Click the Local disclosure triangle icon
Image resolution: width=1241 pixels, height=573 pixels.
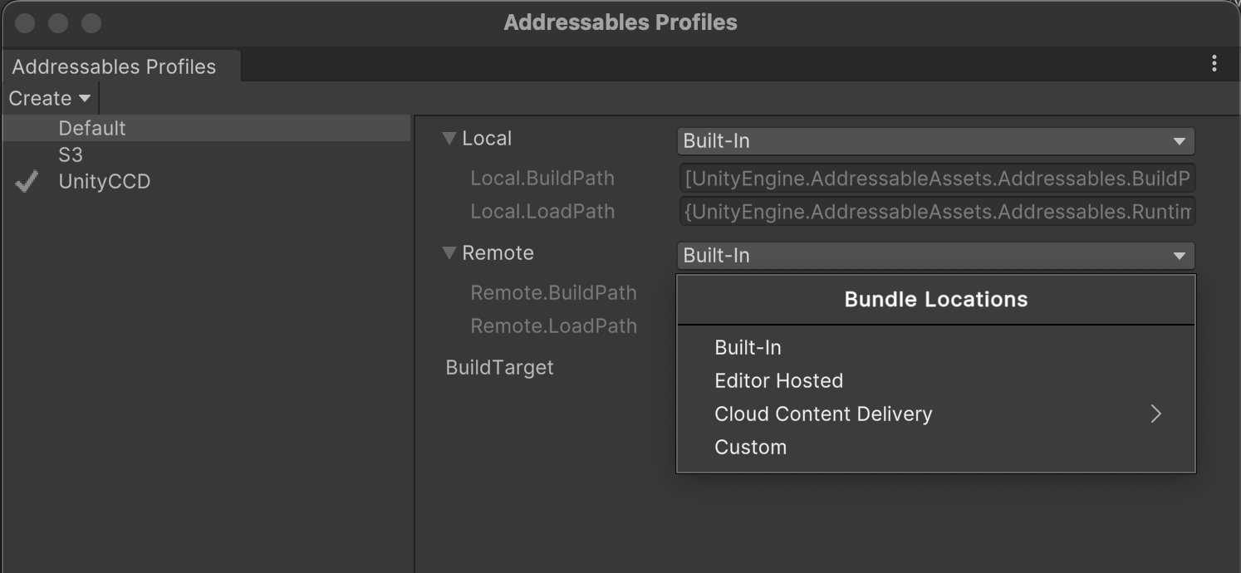449,138
